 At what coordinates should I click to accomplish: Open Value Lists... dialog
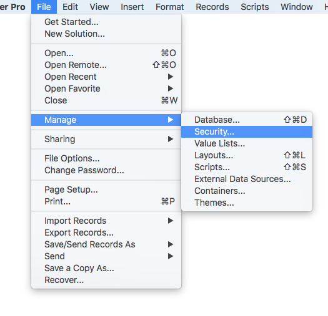[247, 143]
